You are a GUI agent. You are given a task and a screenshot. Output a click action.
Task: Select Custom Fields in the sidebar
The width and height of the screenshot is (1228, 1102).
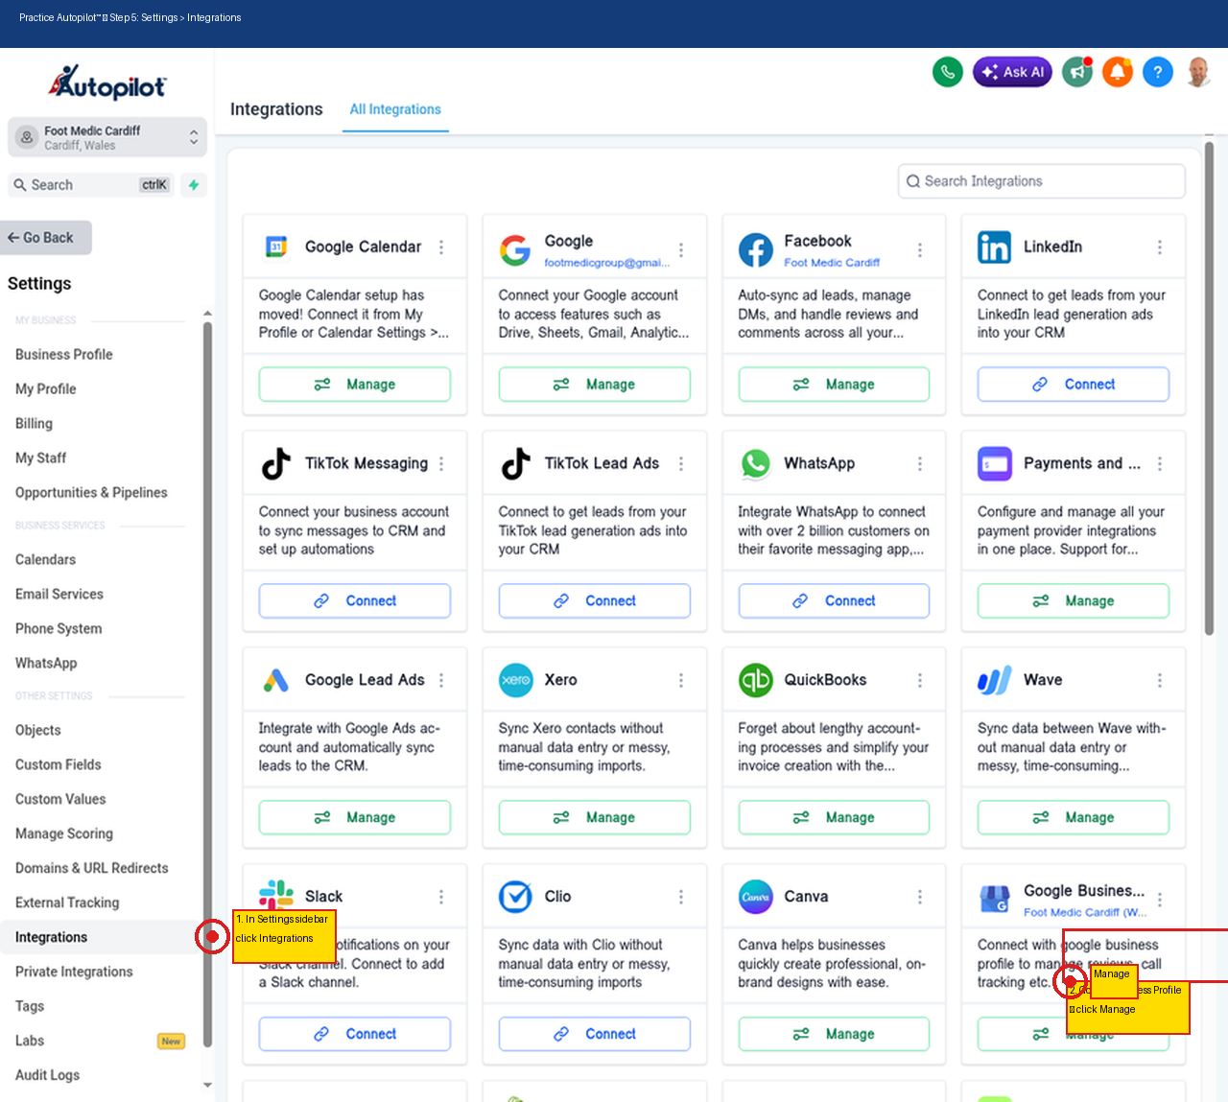[x=59, y=765]
